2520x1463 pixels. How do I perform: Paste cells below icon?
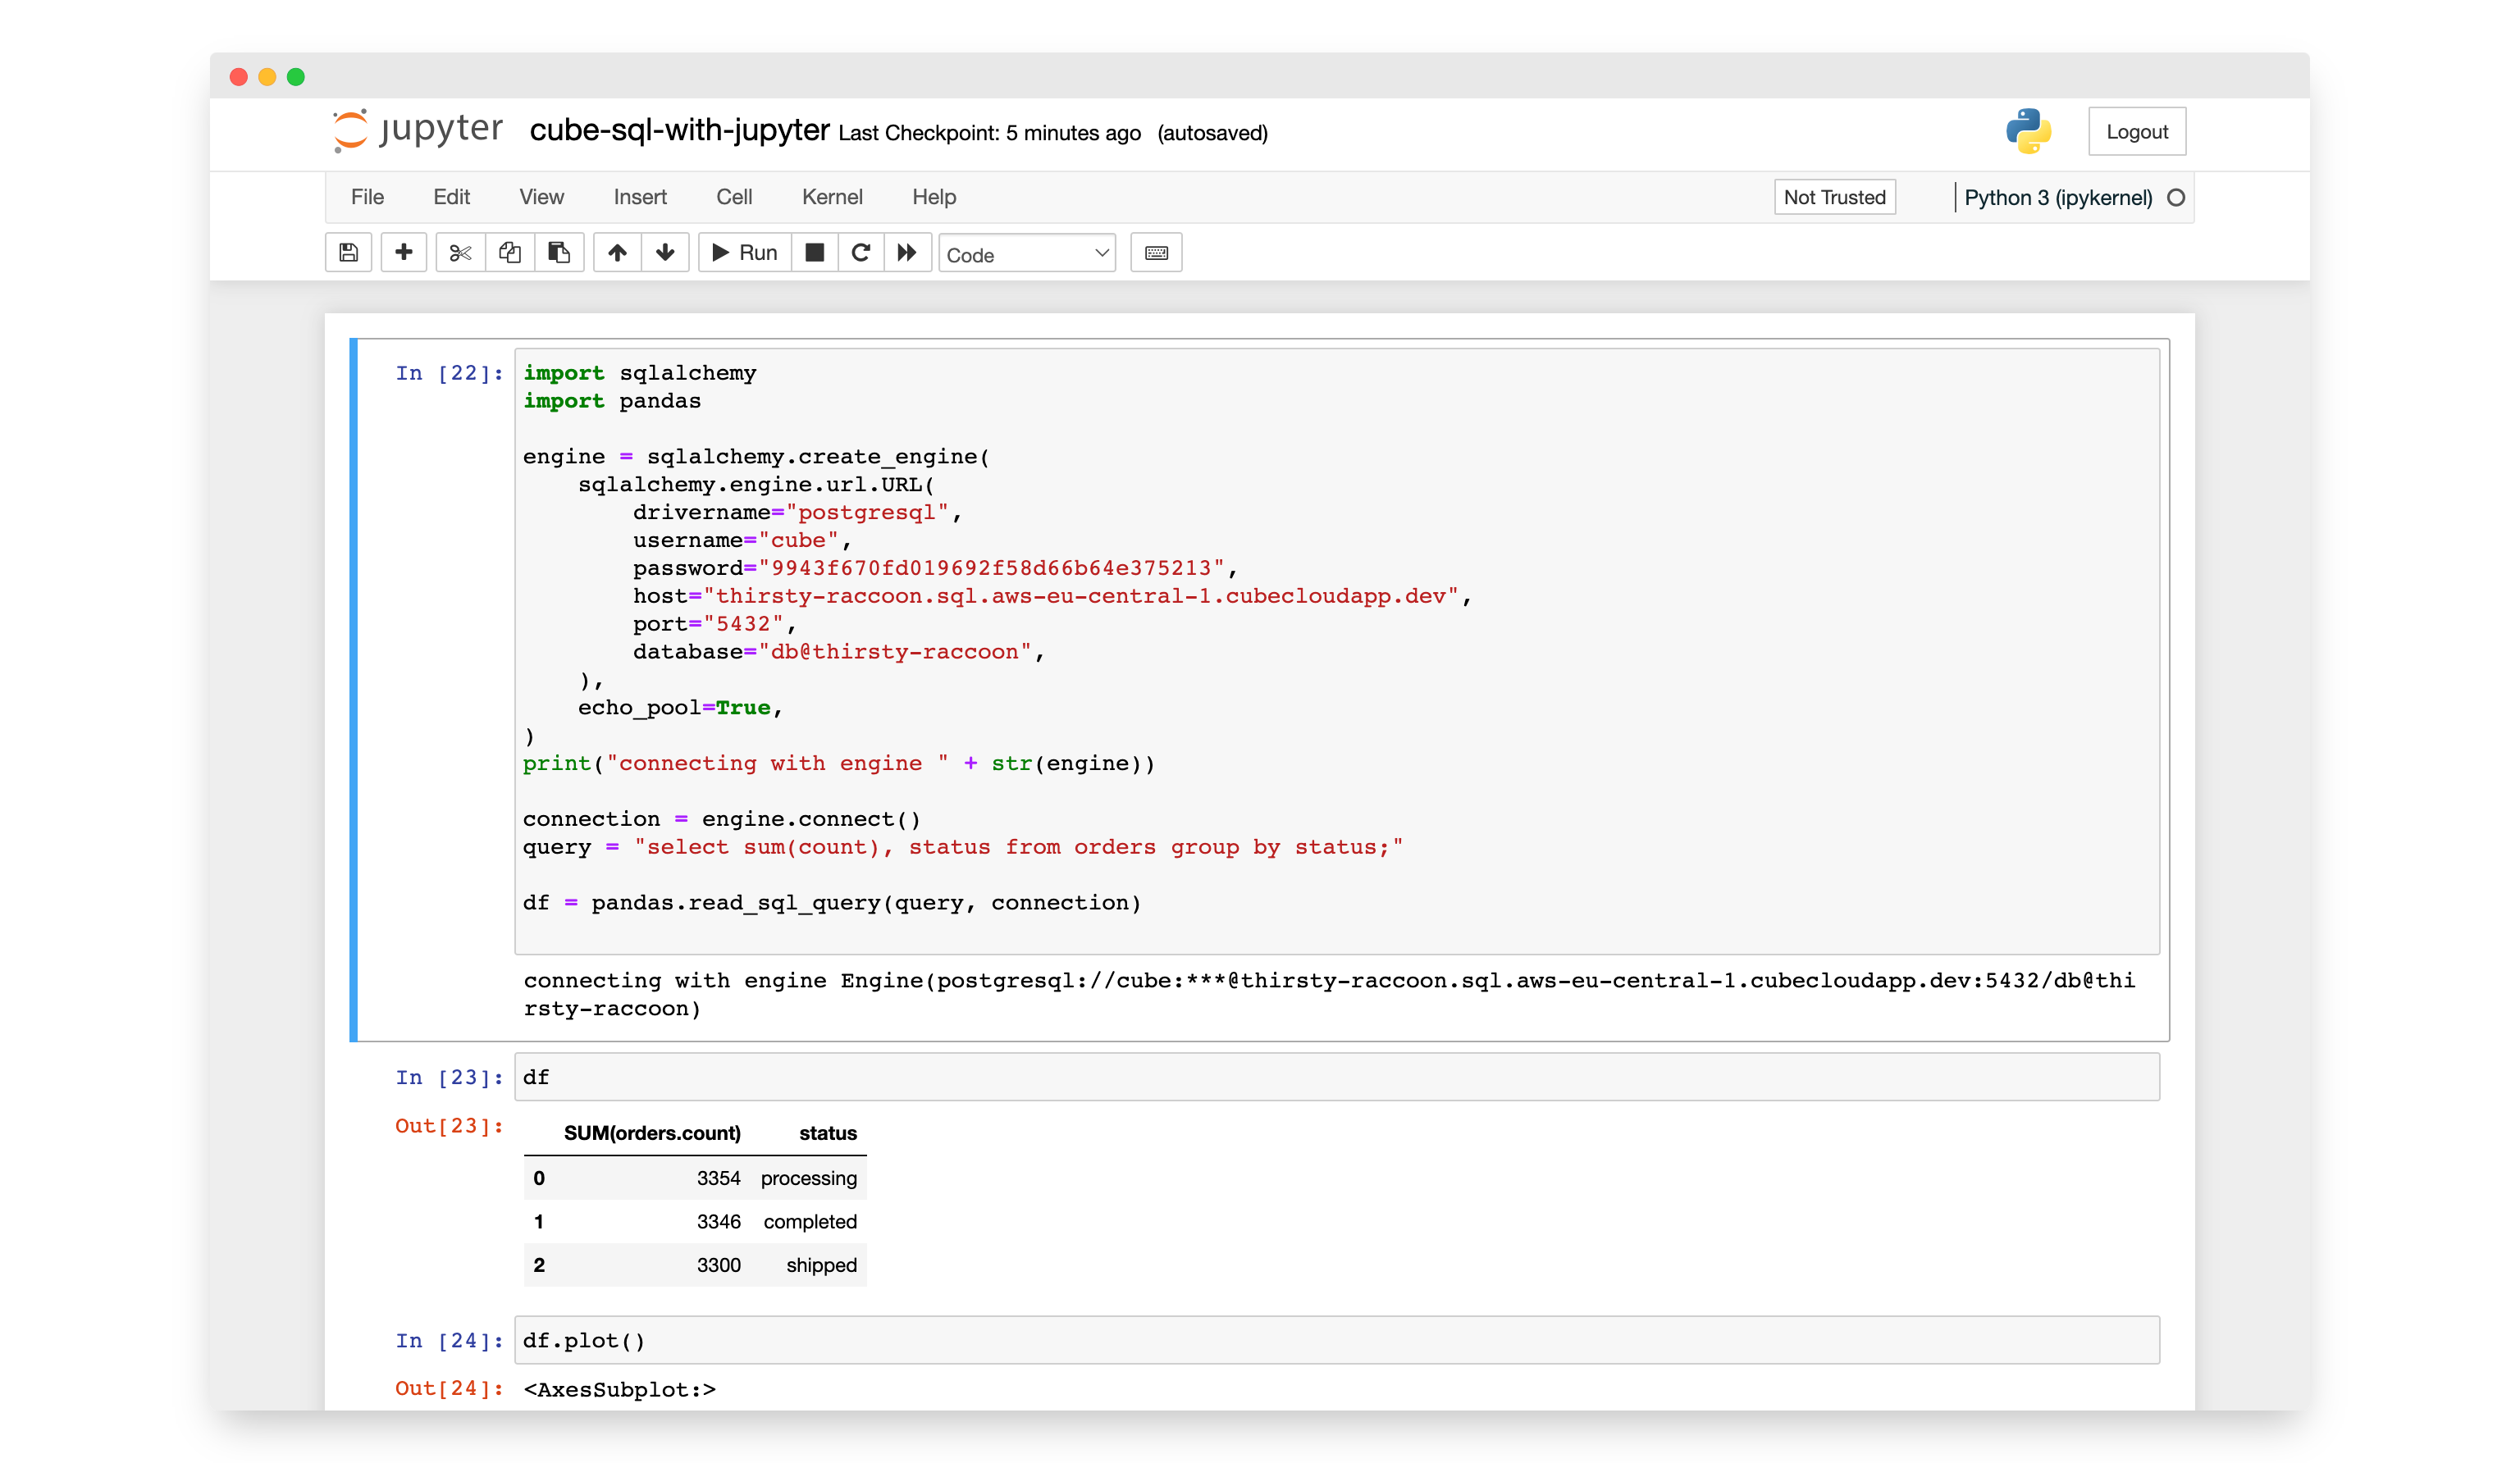click(559, 253)
